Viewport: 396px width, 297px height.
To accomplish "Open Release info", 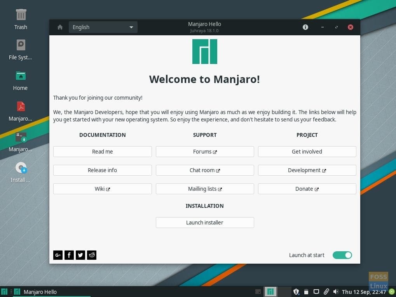I will point(102,170).
